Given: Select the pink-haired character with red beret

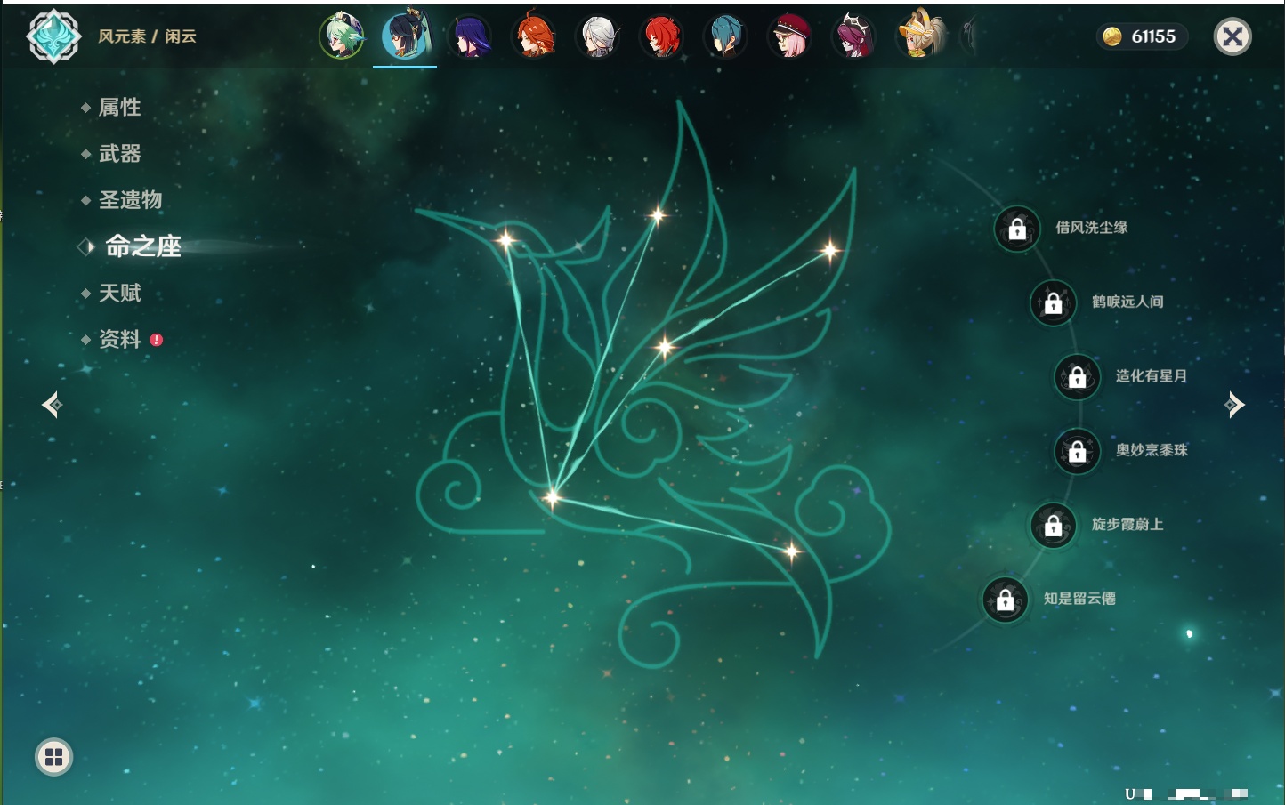Looking at the screenshot, I should [789, 36].
